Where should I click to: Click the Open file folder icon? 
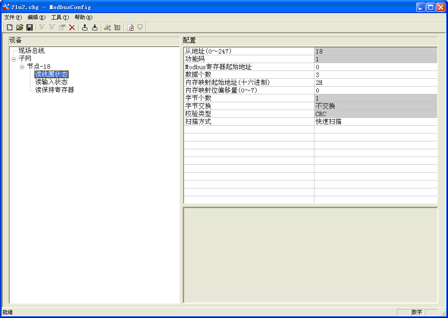coord(20,27)
